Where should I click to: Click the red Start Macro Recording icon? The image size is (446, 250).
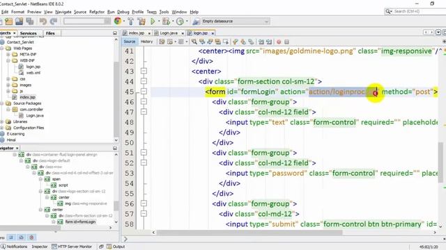(x=279, y=42)
